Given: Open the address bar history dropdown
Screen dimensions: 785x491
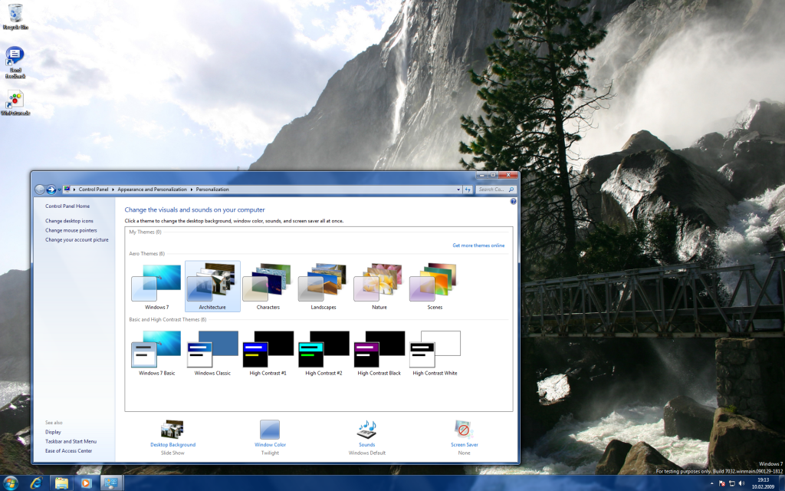Looking at the screenshot, I should click(458, 189).
